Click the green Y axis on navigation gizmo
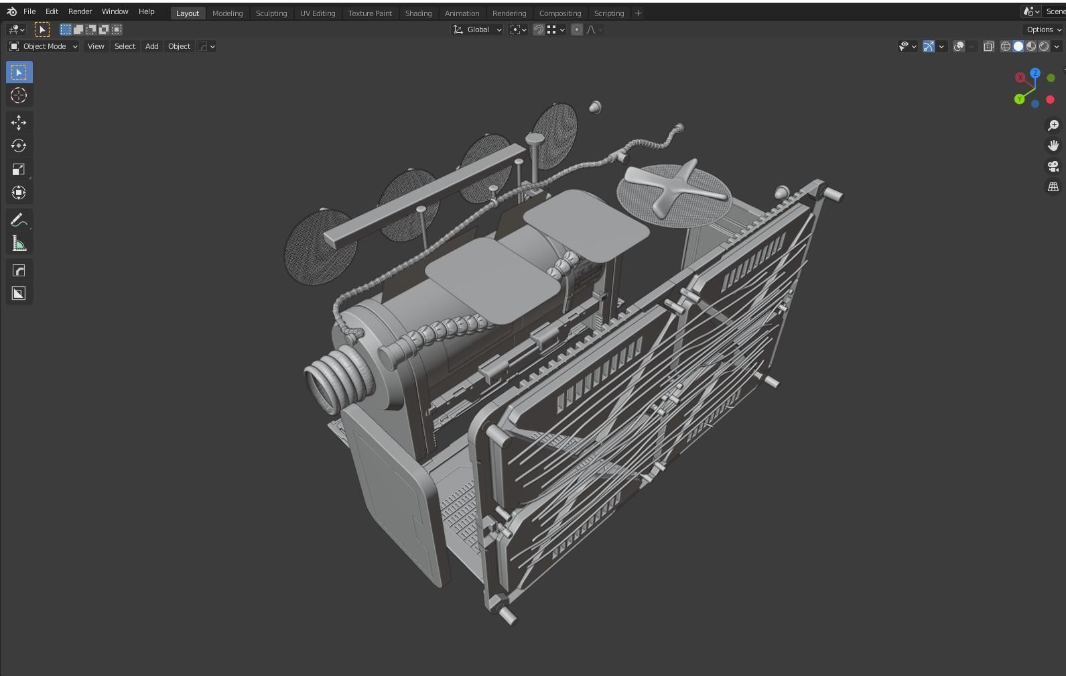 point(1019,99)
